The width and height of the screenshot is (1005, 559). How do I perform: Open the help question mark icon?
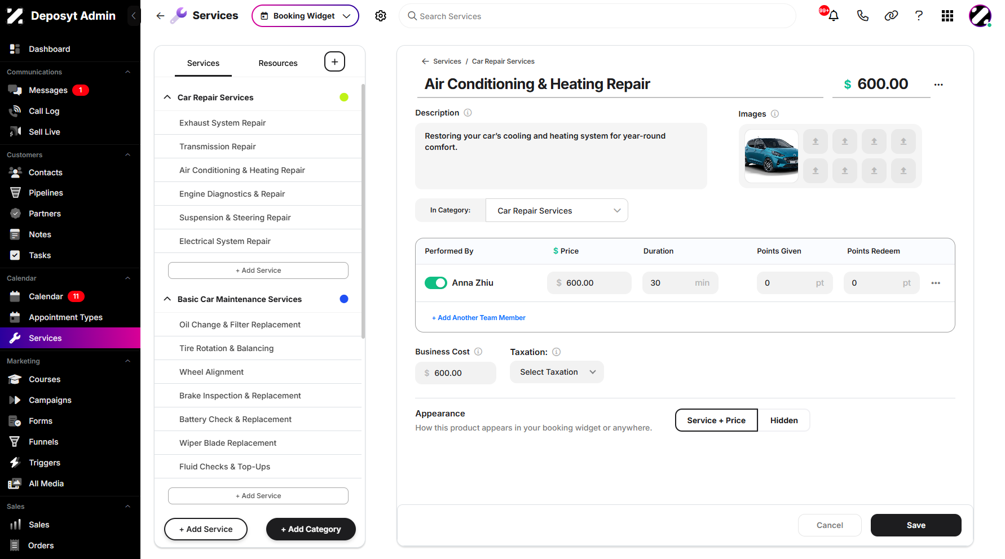(x=919, y=16)
